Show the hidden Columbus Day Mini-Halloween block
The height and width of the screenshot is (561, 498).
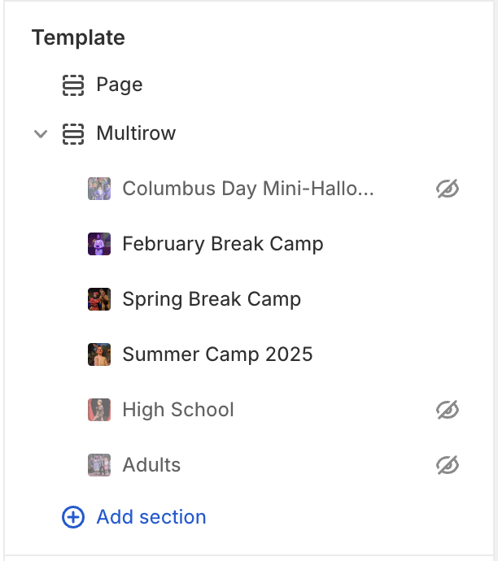[x=447, y=189]
